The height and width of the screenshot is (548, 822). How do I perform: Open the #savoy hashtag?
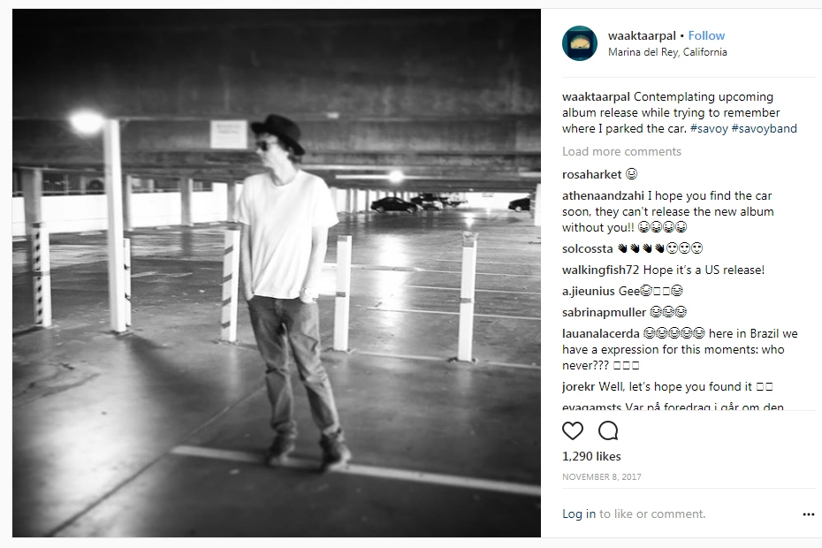pyautogui.click(x=709, y=128)
